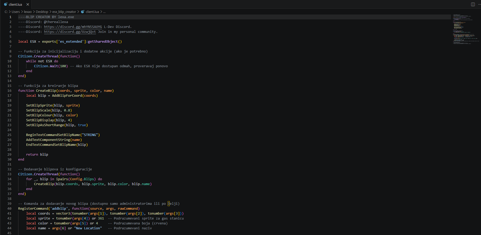Image resolution: width=481 pixels, height=235 pixels.
Task: Place cursor on 'BLIP CREATOR BY lexa.exe' comment
Action: click(x=50, y=17)
